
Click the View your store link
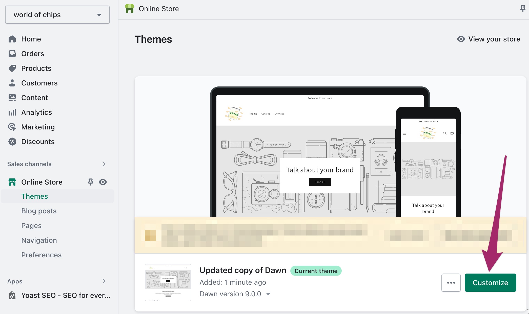489,39
